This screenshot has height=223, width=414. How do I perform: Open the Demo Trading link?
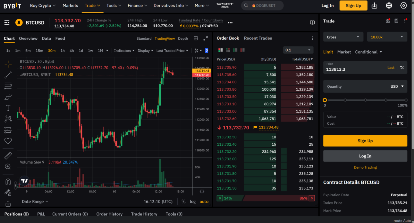(x=365, y=167)
